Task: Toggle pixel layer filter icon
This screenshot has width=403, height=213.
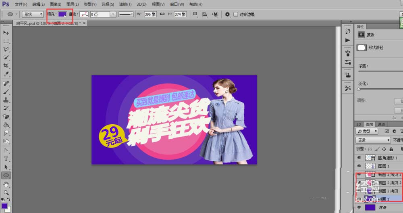Action: pyautogui.click(x=387, y=132)
